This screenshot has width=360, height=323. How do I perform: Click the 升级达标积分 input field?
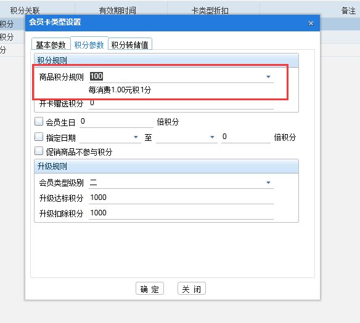pos(181,198)
